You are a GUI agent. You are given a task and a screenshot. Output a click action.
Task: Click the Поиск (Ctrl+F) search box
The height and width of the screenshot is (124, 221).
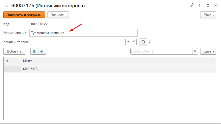pos(161,51)
